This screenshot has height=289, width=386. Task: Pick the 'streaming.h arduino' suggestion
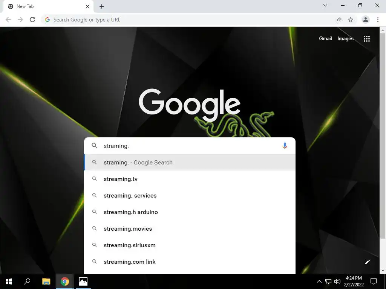coord(190,212)
